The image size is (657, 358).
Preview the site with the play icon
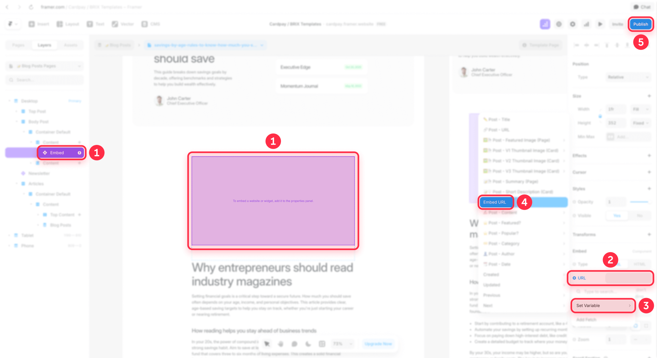[600, 24]
